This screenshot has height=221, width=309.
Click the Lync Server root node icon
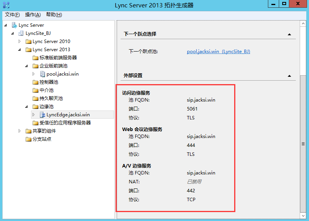pyautogui.click(x=14, y=25)
